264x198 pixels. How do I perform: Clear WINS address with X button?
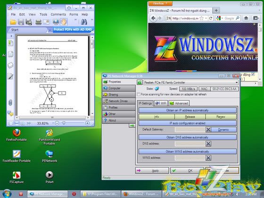(x=208, y=158)
